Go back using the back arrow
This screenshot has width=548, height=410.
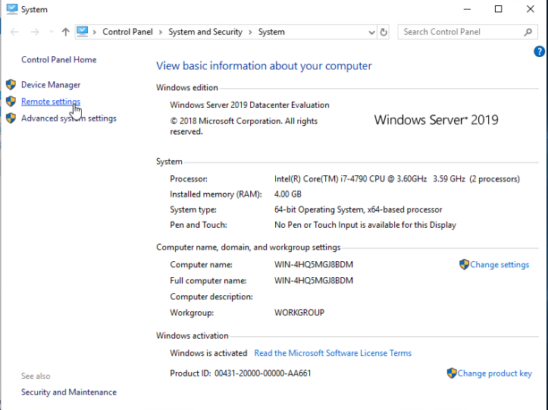[14, 32]
